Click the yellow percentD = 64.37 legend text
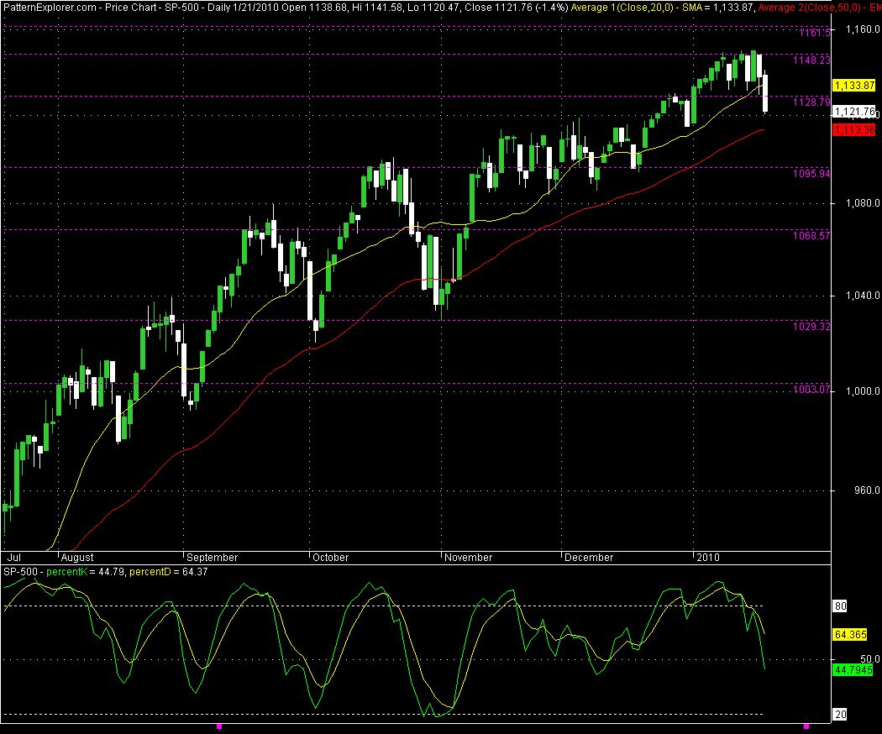 click(x=168, y=572)
